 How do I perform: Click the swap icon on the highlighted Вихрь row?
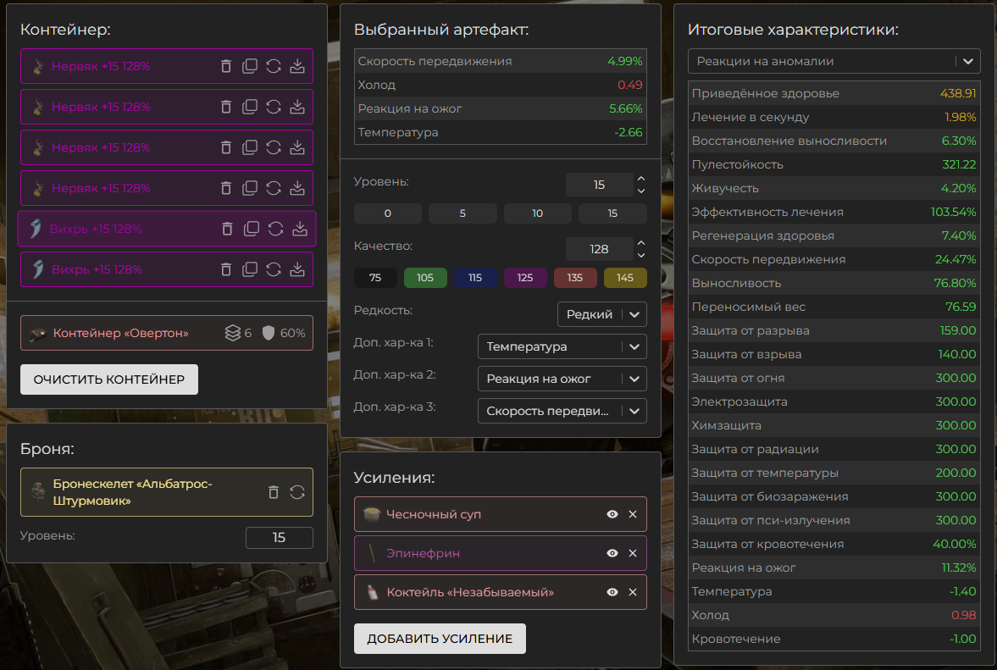[x=275, y=229]
